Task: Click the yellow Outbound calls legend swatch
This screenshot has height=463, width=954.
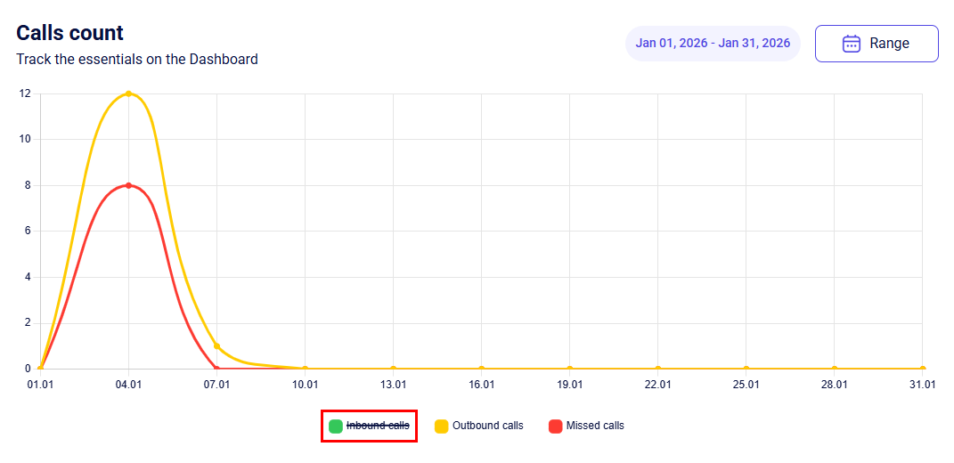Action: click(x=442, y=426)
